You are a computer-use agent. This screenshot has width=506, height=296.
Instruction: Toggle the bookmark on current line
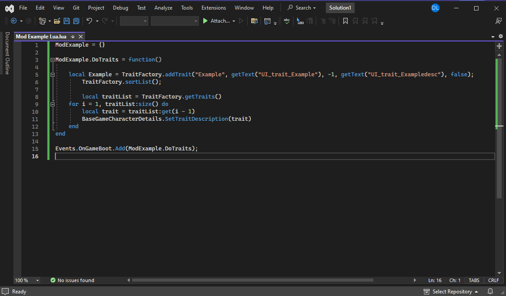(345, 21)
